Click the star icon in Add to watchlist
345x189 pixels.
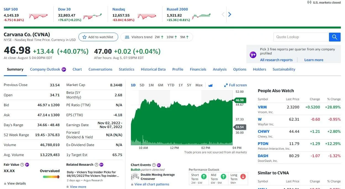click(x=85, y=37)
